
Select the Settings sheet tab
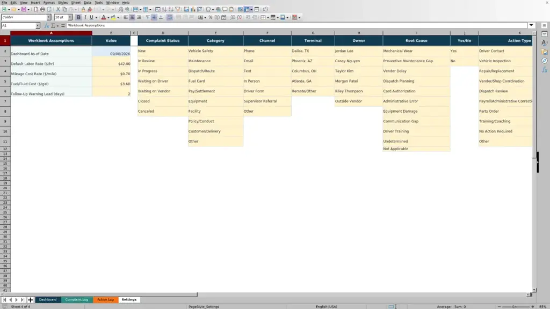[x=129, y=300]
